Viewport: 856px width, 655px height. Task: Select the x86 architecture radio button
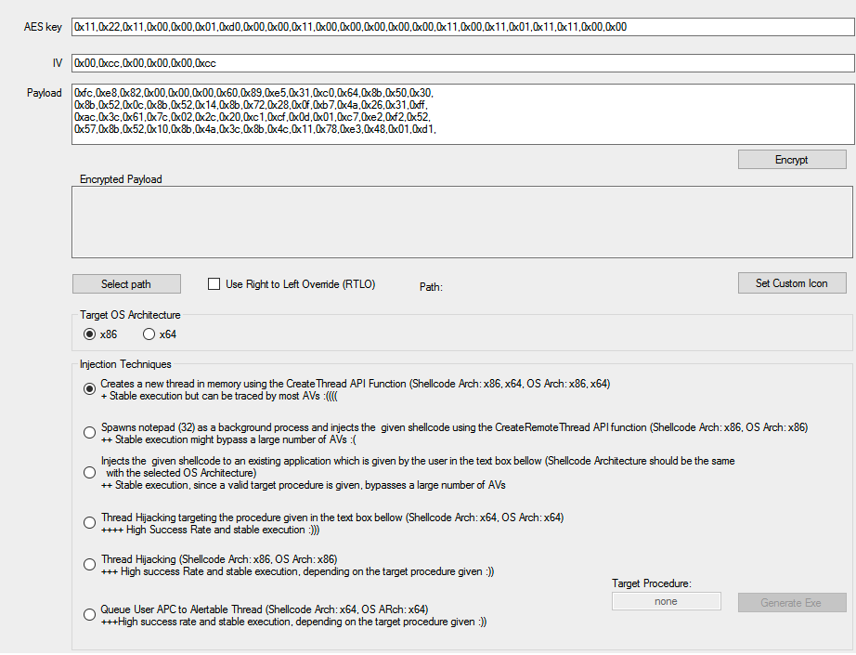point(89,334)
